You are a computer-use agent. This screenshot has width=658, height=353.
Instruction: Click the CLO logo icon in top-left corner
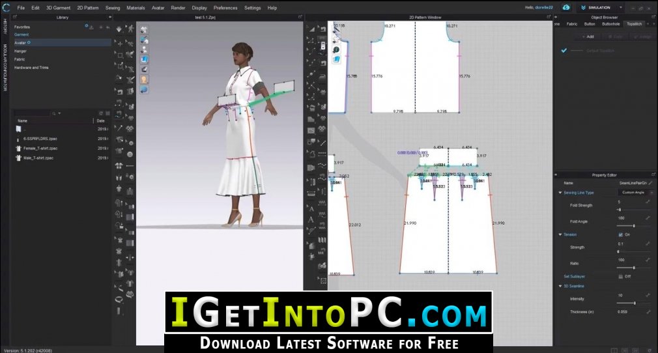[x=7, y=8]
